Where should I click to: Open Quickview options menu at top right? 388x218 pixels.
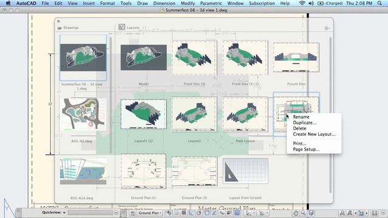click(x=327, y=28)
